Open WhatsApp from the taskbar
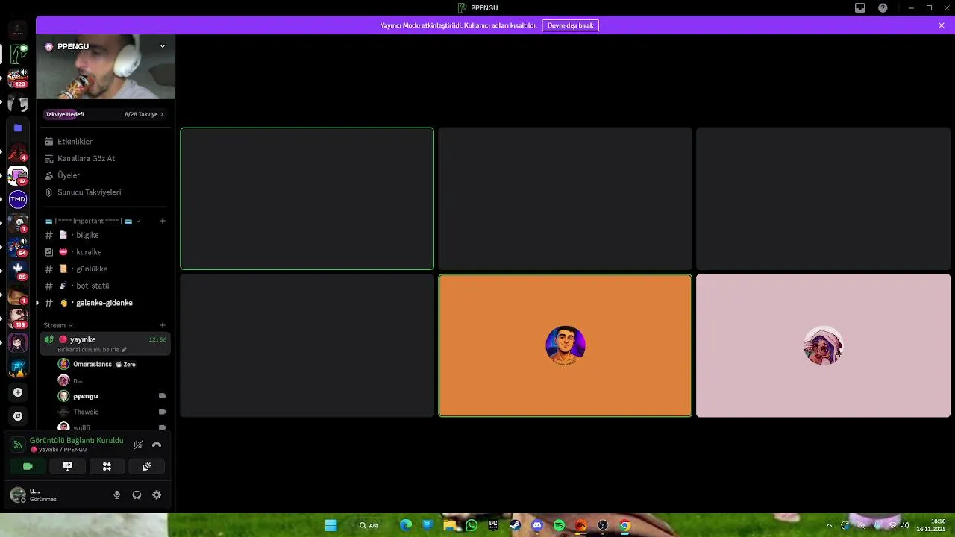The width and height of the screenshot is (955, 537). pyautogui.click(x=472, y=525)
